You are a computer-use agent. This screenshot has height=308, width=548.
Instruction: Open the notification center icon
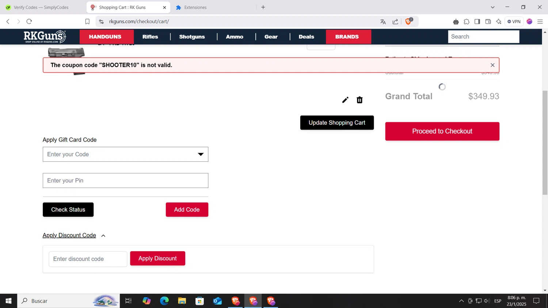pyautogui.click(x=536, y=301)
